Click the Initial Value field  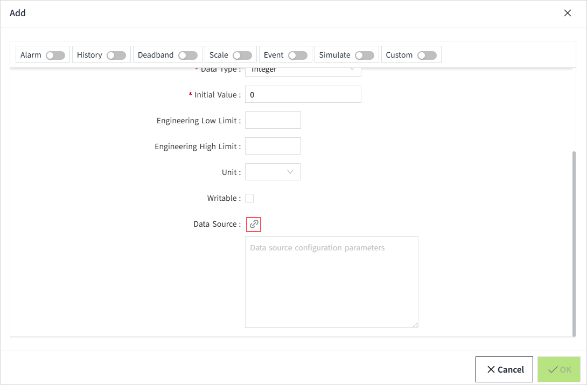303,94
